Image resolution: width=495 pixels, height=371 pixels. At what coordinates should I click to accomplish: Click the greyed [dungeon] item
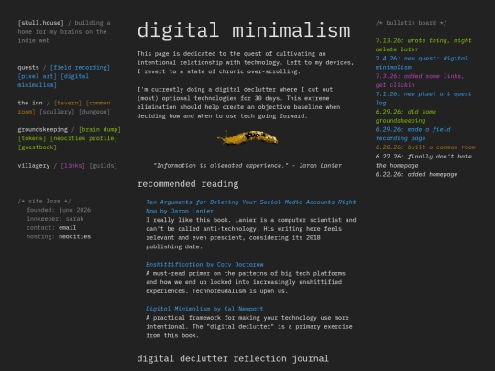tap(94, 112)
